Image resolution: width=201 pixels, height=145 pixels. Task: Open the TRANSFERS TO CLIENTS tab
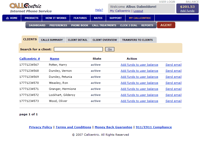(138, 40)
